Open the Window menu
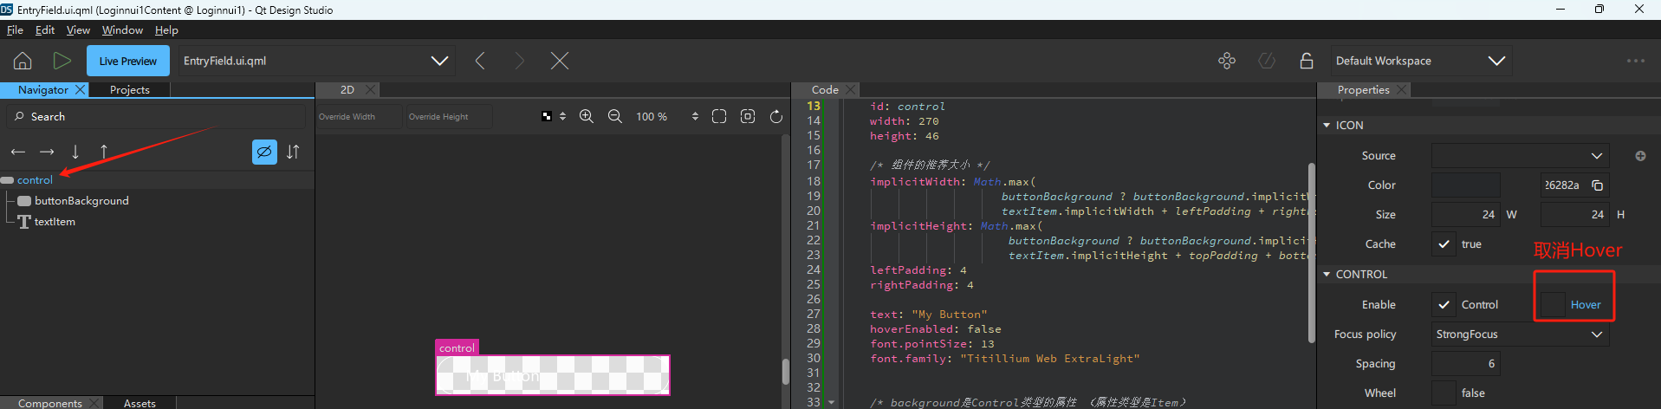Screen dimensions: 1661x409 122,29
